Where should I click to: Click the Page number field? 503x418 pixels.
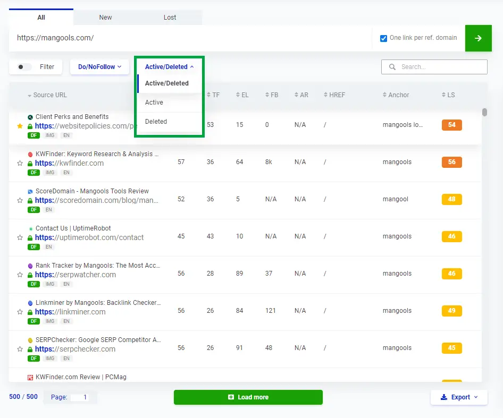click(x=79, y=397)
